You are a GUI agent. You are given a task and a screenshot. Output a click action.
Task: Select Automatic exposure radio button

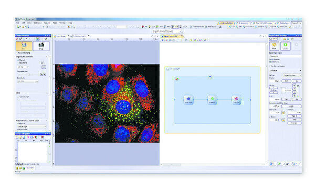(18, 62)
